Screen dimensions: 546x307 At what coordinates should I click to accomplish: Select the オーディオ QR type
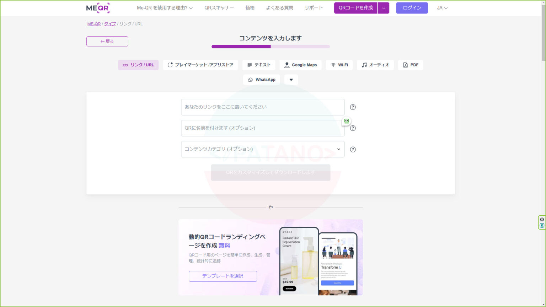(x=375, y=65)
